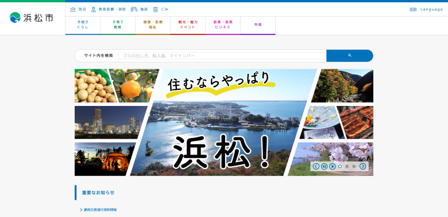Click the site search input field
Image resolution: width=448 pixels, height=217 pixels.
222,56
